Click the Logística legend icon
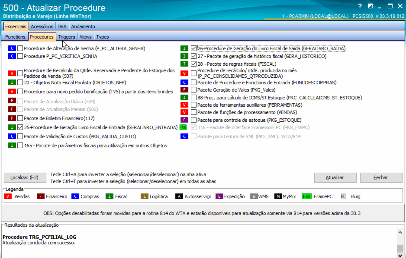406x258 pixels. coord(145,196)
